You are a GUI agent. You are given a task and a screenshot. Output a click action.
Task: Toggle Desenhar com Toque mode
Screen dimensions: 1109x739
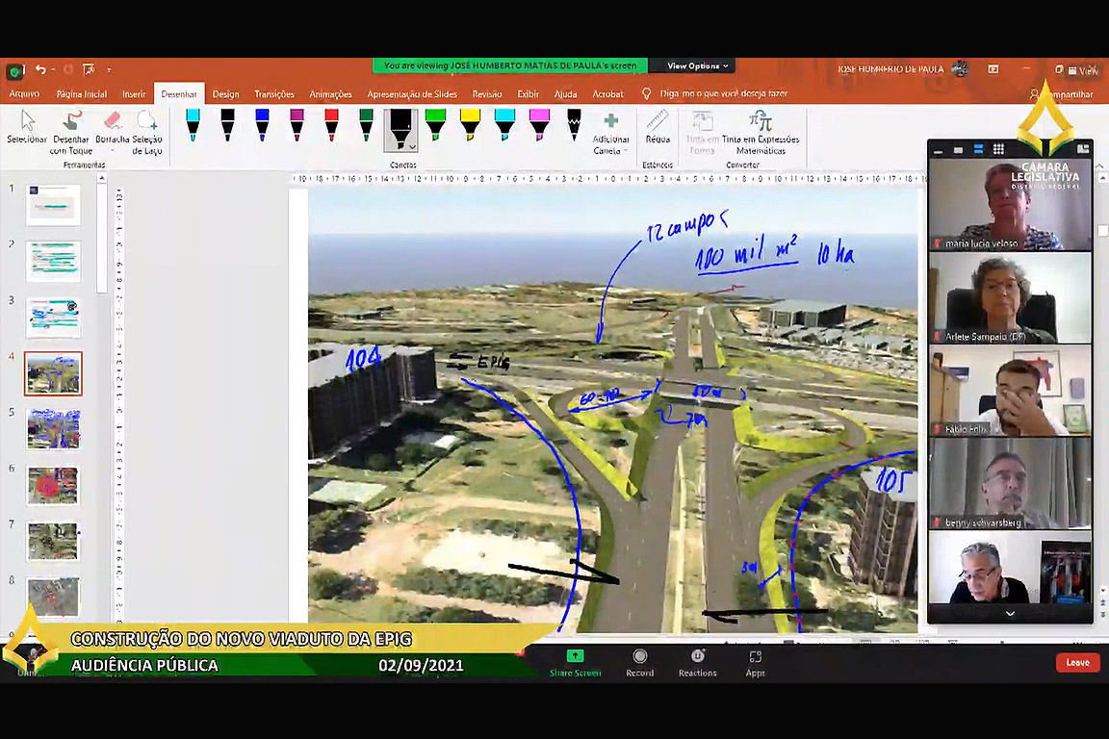(x=71, y=122)
